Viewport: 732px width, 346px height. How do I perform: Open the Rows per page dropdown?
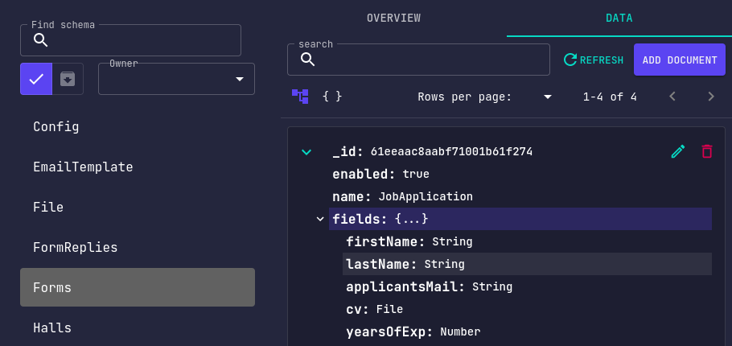547,97
